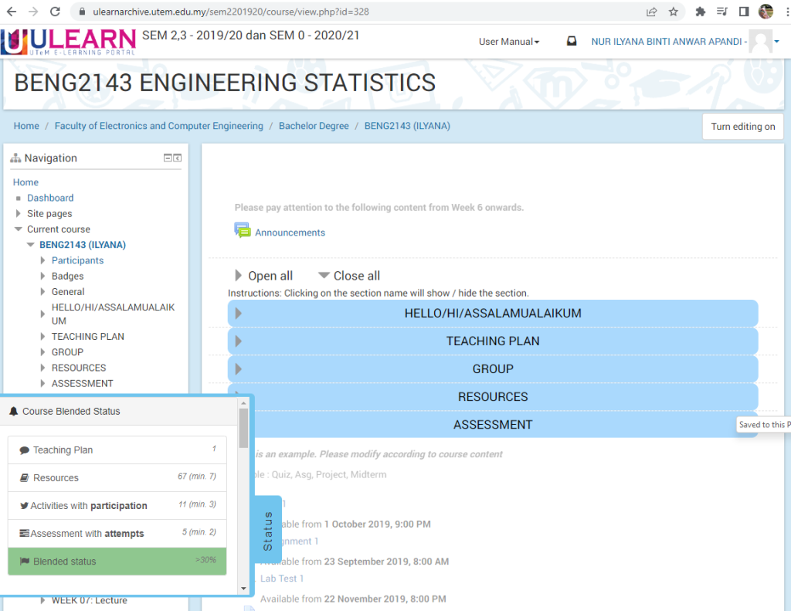Open the User Manual dropdown menu
The height and width of the screenshot is (611, 791).
click(509, 42)
